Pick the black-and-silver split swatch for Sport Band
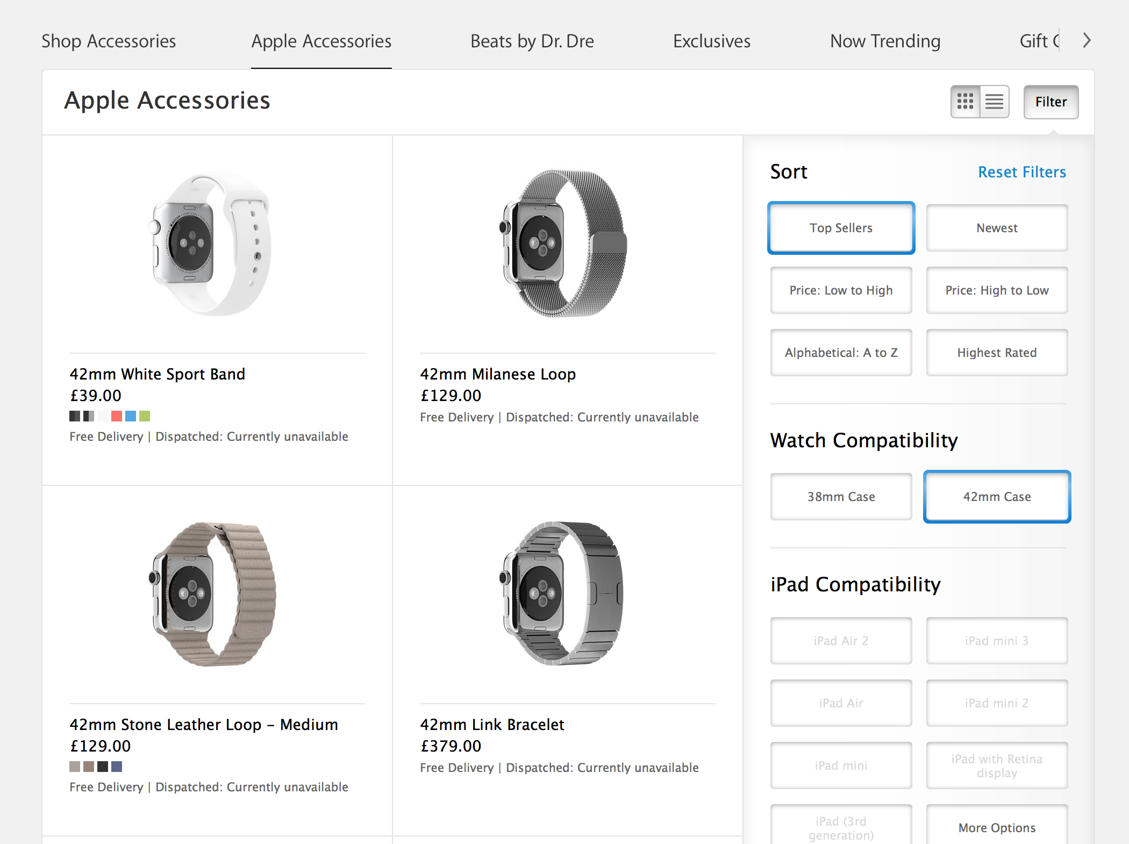The width and height of the screenshot is (1129, 844). tap(89, 416)
